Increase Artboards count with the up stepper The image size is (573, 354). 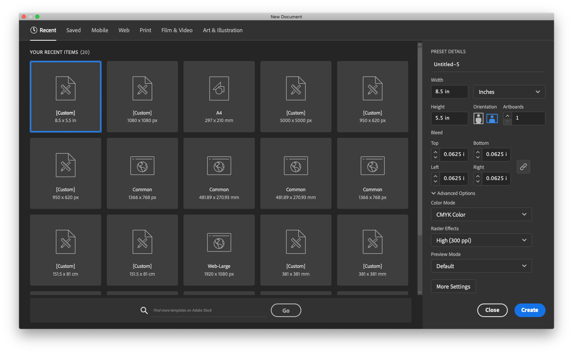click(x=507, y=116)
